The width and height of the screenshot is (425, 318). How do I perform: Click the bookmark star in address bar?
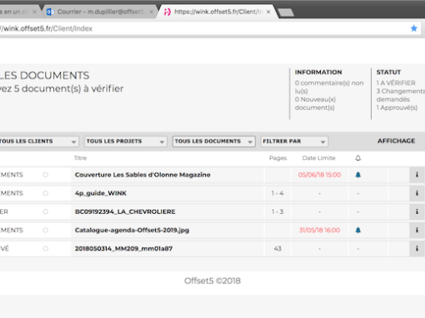point(414,28)
